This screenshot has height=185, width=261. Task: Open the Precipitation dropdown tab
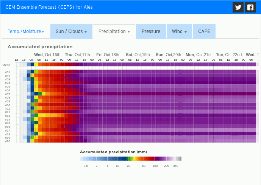click(x=114, y=31)
